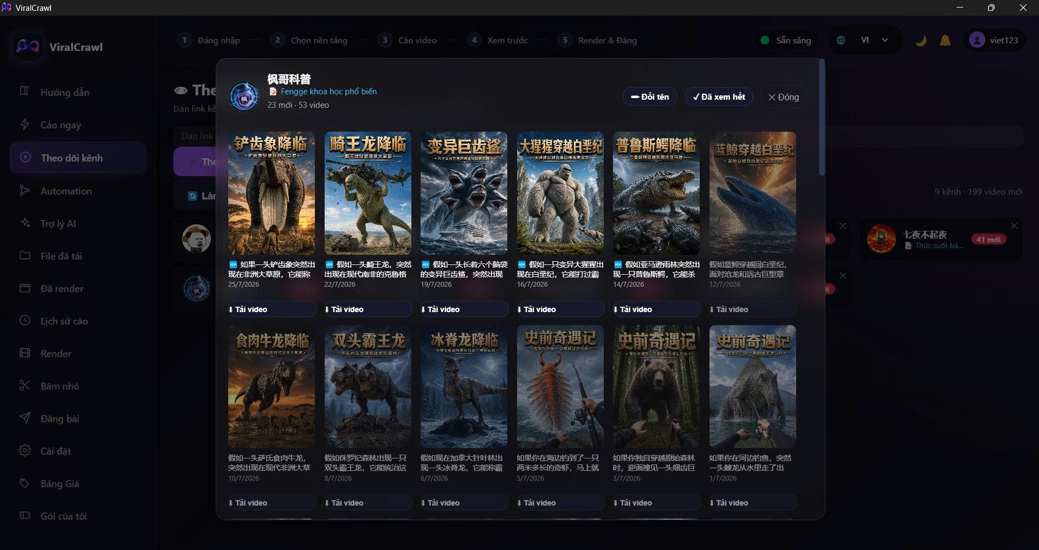Remove the 七夜不起夜 channel with X

pyautogui.click(x=1014, y=226)
